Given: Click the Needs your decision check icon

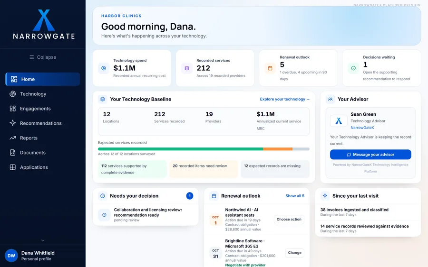Looking at the screenshot, I should 103,196.
